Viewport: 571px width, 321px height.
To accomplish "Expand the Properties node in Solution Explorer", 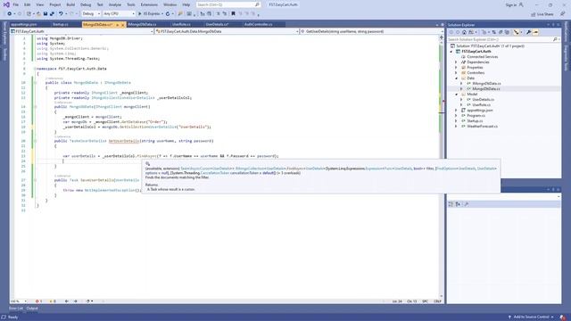I will coord(456,68).
